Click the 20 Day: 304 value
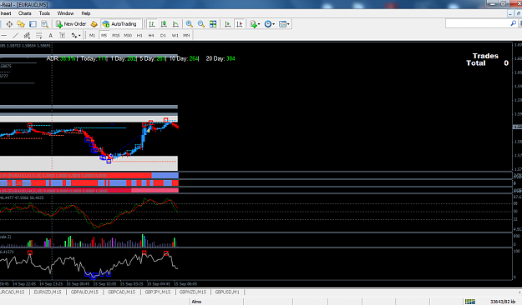 click(x=220, y=58)
